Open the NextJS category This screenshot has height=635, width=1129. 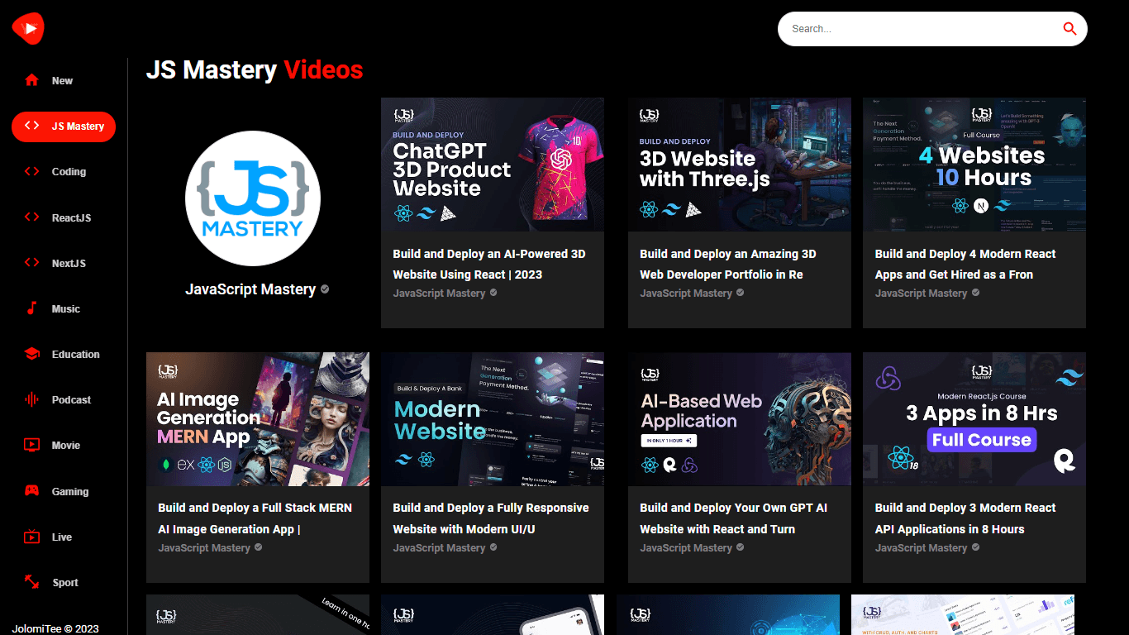coord(64,263)
